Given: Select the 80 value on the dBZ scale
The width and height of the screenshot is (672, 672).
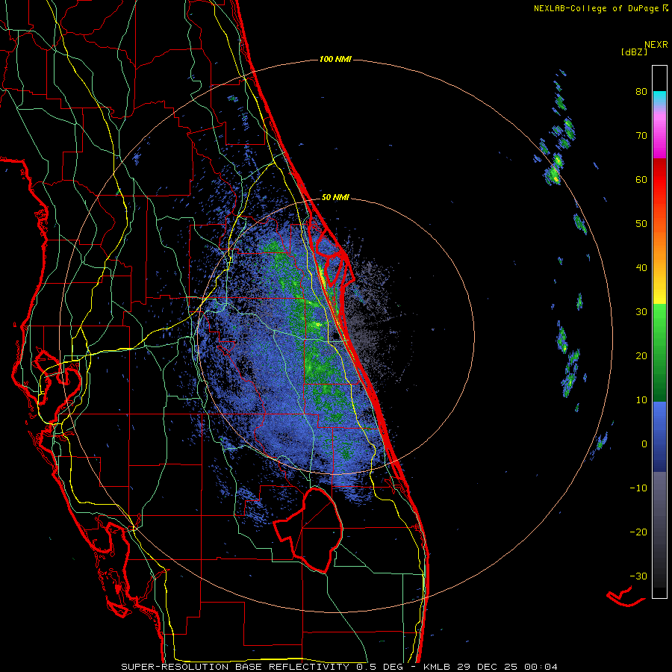Looking at the screenshot, I should pos(641,92).
